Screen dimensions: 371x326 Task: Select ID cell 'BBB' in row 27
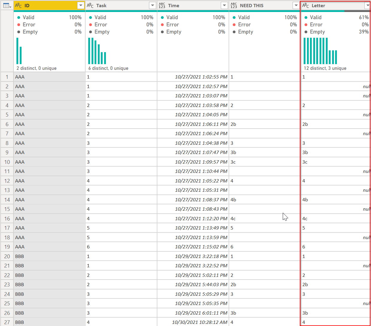49,322
